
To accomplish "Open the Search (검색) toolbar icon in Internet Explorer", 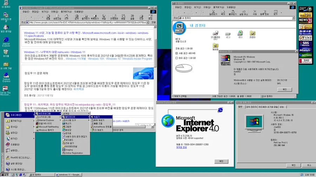I will tap(77, 17).
